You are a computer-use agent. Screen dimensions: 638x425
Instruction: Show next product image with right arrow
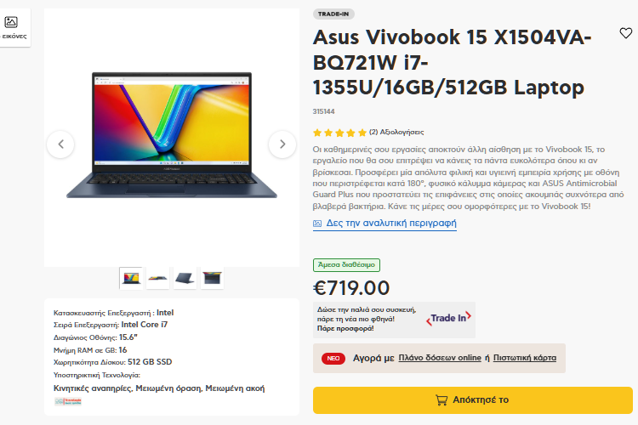tap(282, 144)
